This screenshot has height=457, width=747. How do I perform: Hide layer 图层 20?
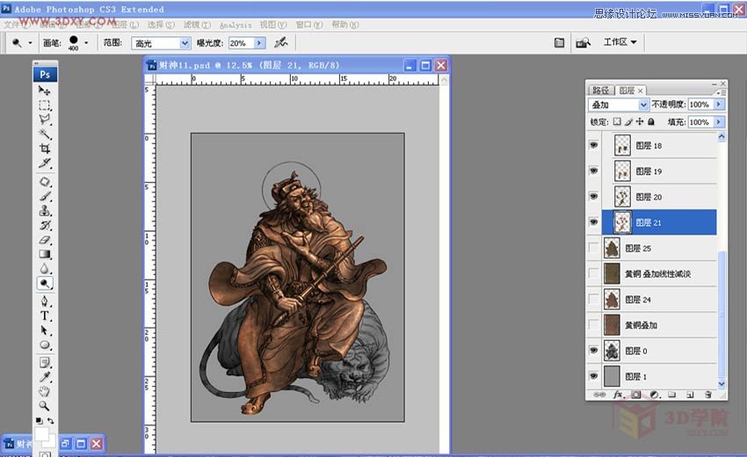[593, 196]
